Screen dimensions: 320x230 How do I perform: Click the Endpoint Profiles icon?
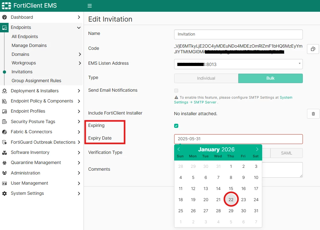[4, 111]
